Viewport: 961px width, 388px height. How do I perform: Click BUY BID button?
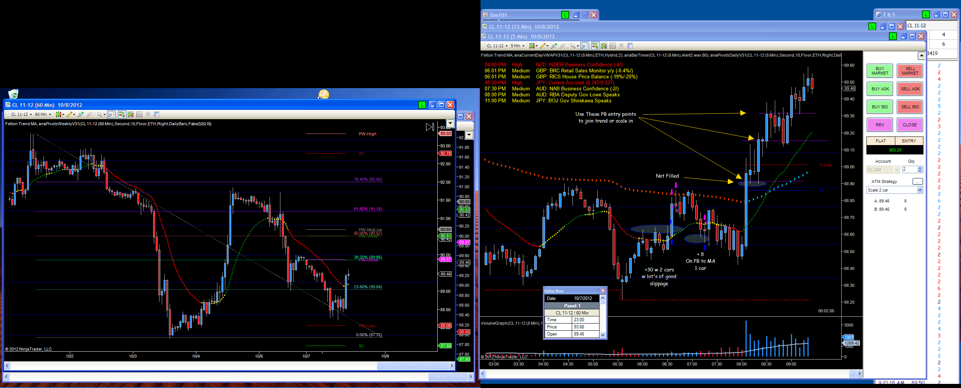(880, 107)
